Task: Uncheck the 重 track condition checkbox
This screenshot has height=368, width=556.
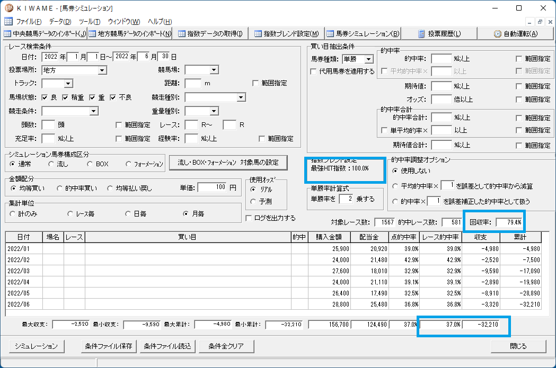Action: (92, 97)
